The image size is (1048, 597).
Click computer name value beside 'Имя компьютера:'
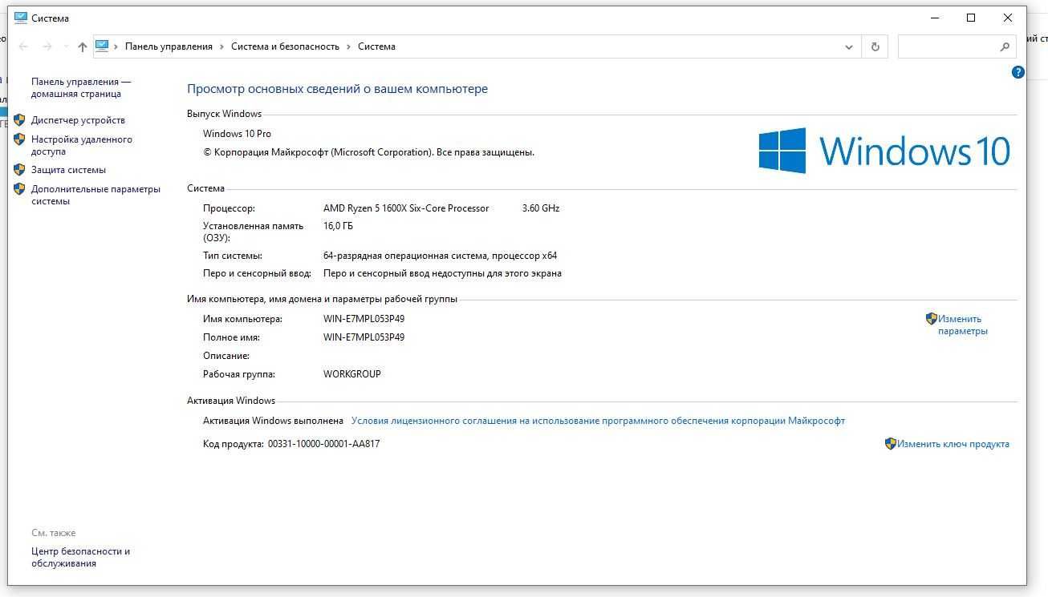click(x=364, y=319)
